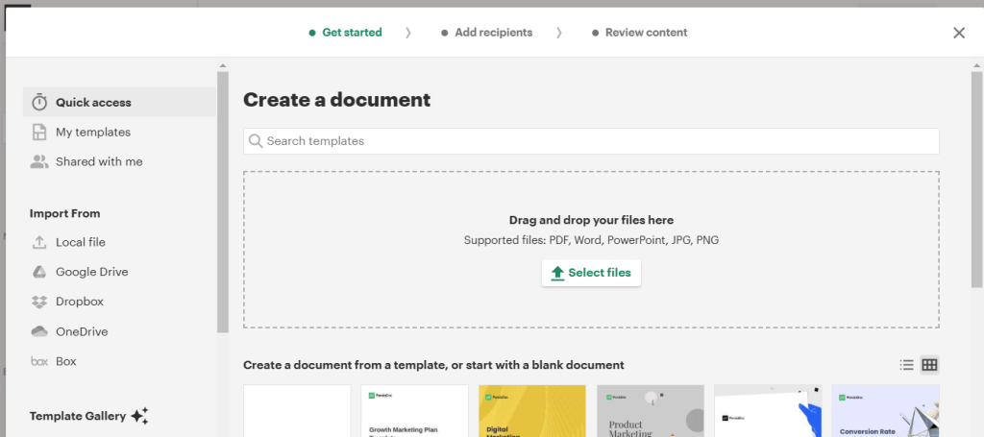Screen dimensions: 984x437
Task: Click the My templates layout icon
Action: (x=39, y=133)
